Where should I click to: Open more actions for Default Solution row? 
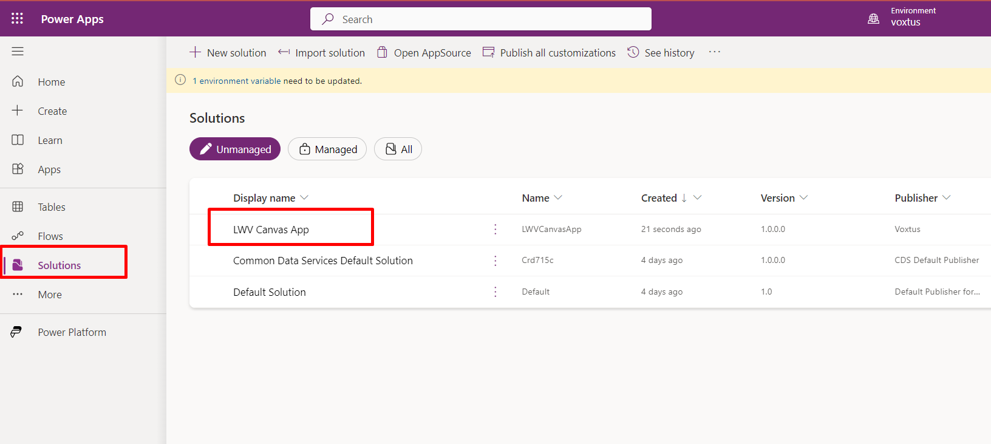(x=495, y=292)
